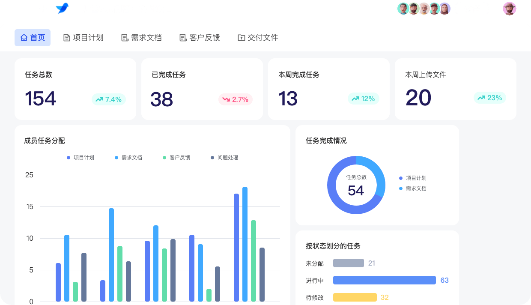531x305 pixels.
Task: Click the green bar in the last group
Action: (x=254, y=261)
